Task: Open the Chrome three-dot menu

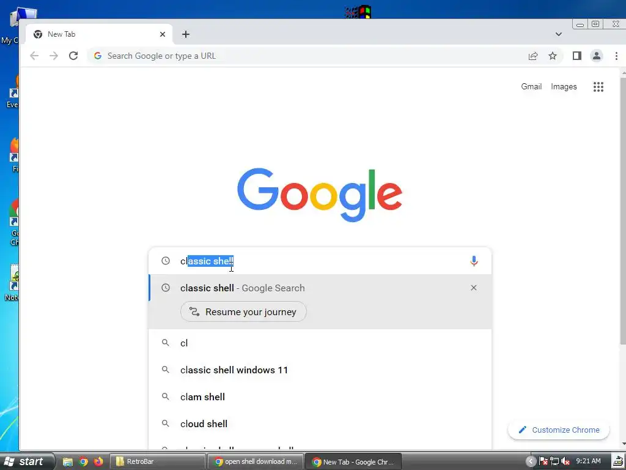Action: (x=616, y=56)
